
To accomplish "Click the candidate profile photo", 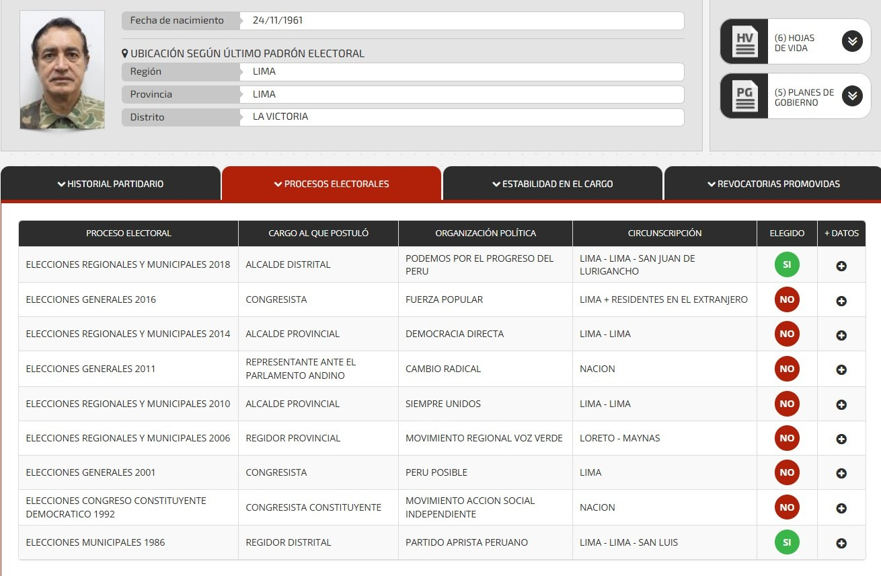I will point(62,70).
